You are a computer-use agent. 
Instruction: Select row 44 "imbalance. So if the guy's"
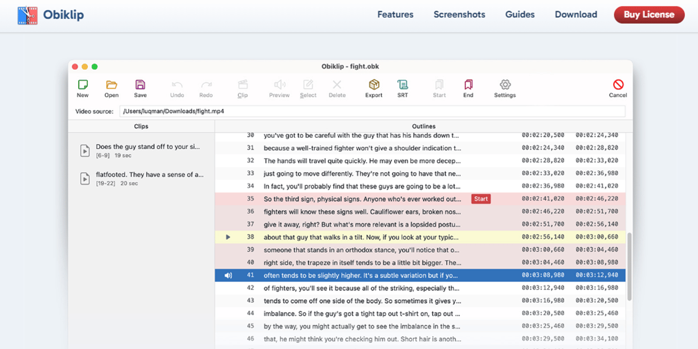[x=420, y=313]
